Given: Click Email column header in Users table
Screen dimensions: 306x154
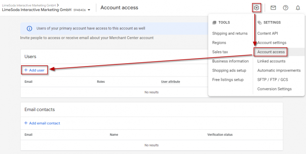Looking at the screenshot, I should point(29,82).
